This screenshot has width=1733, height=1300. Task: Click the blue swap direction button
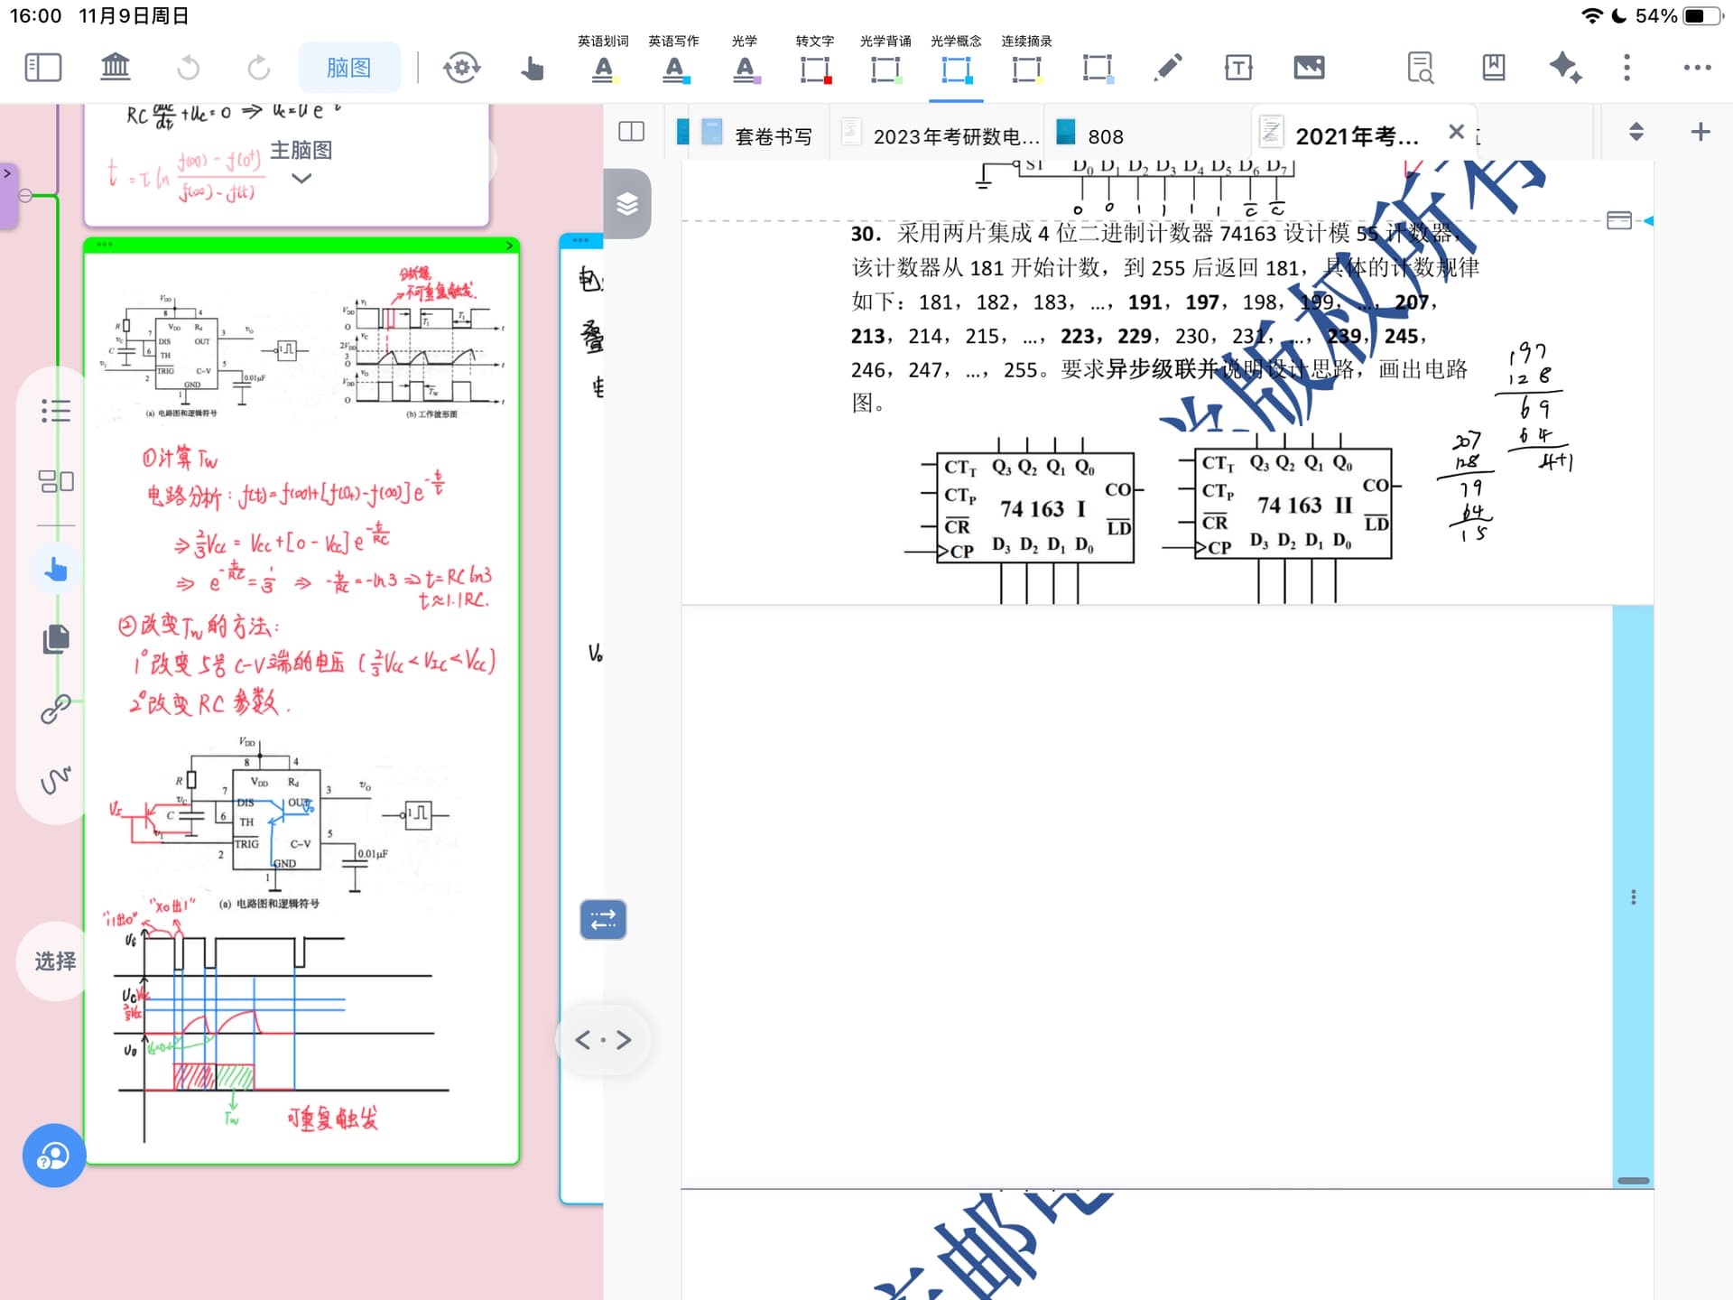[x=603, y=920]
